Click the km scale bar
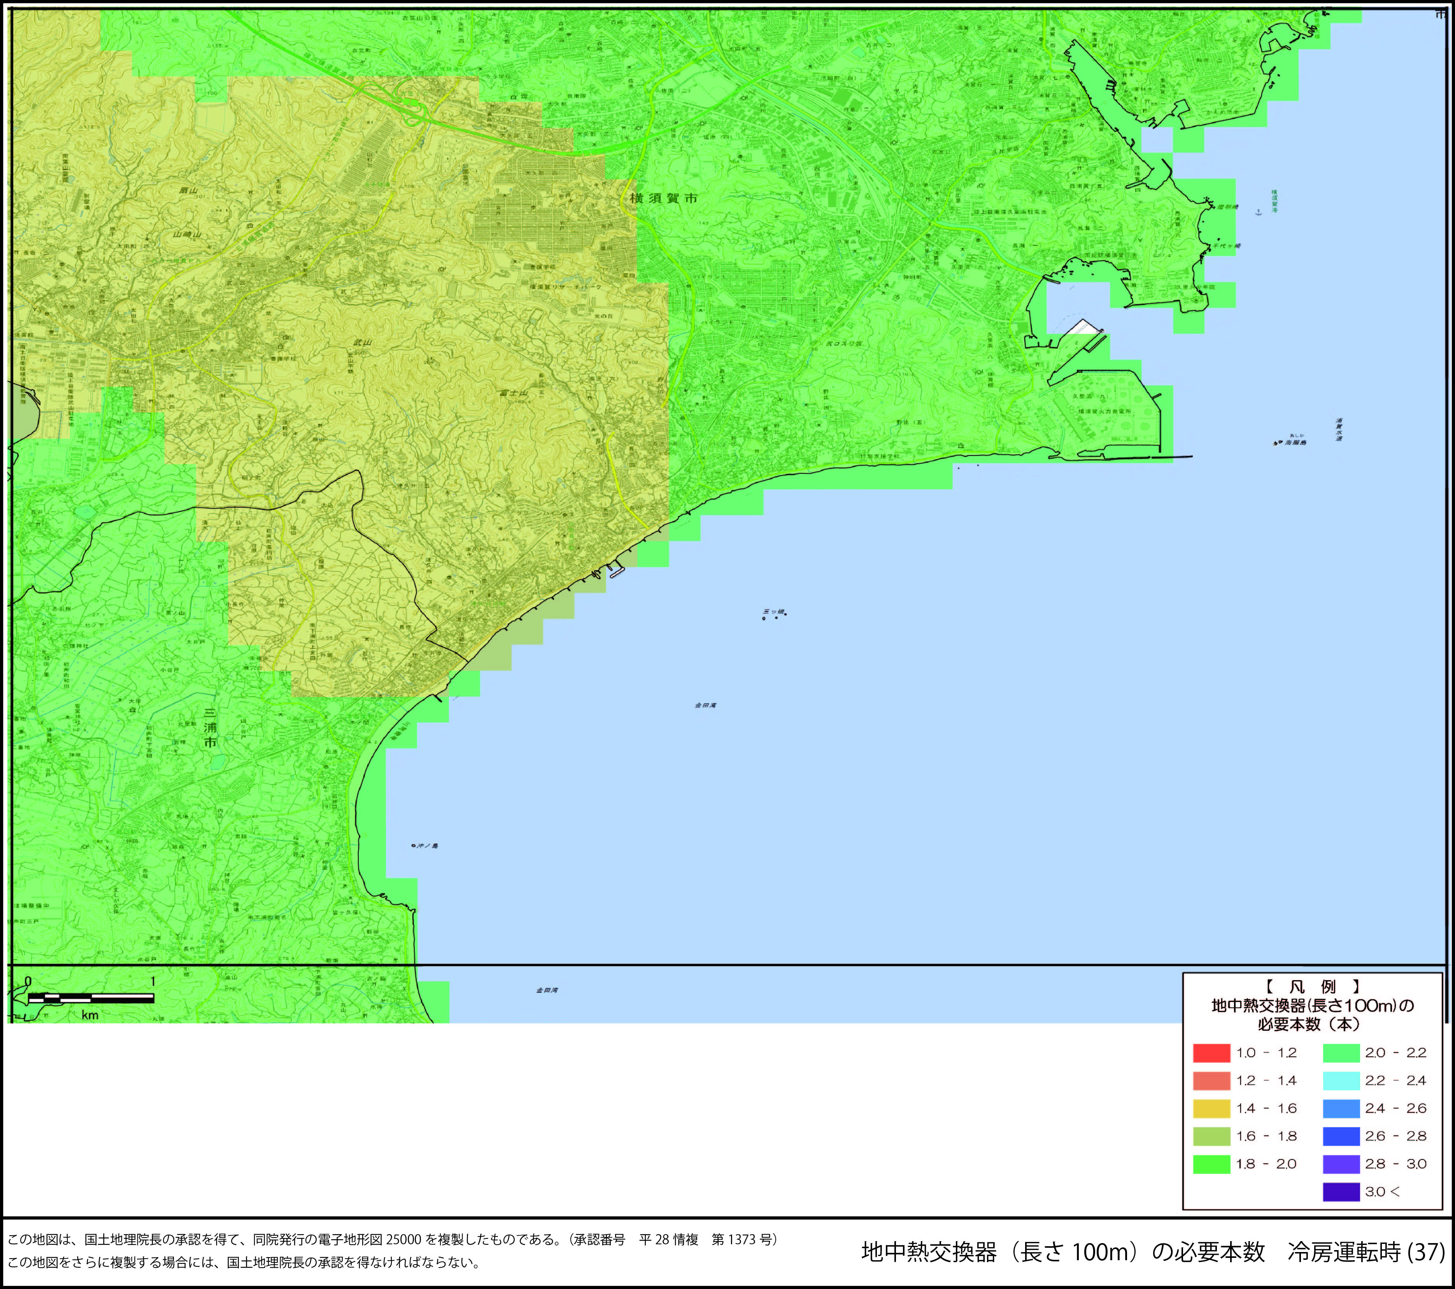 [90, 998]
